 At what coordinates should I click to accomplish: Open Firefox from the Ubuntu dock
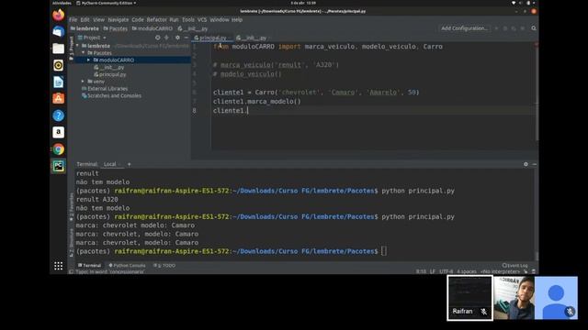click(x=58, y=16)
